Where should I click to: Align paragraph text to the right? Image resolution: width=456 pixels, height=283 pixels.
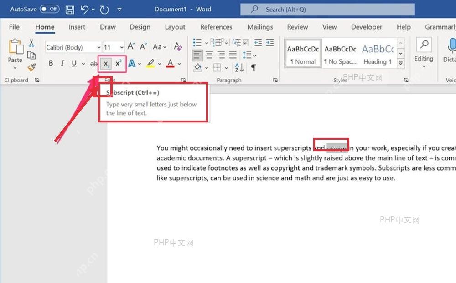tap(221, 55)
